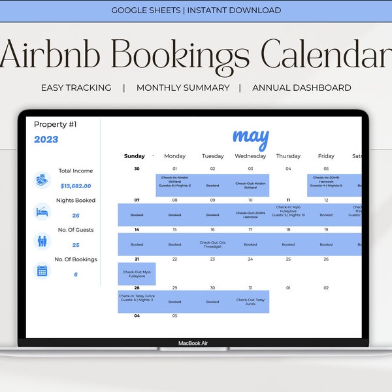Click the 2023 year value
The image size is (392, 392).
(46, 139)
